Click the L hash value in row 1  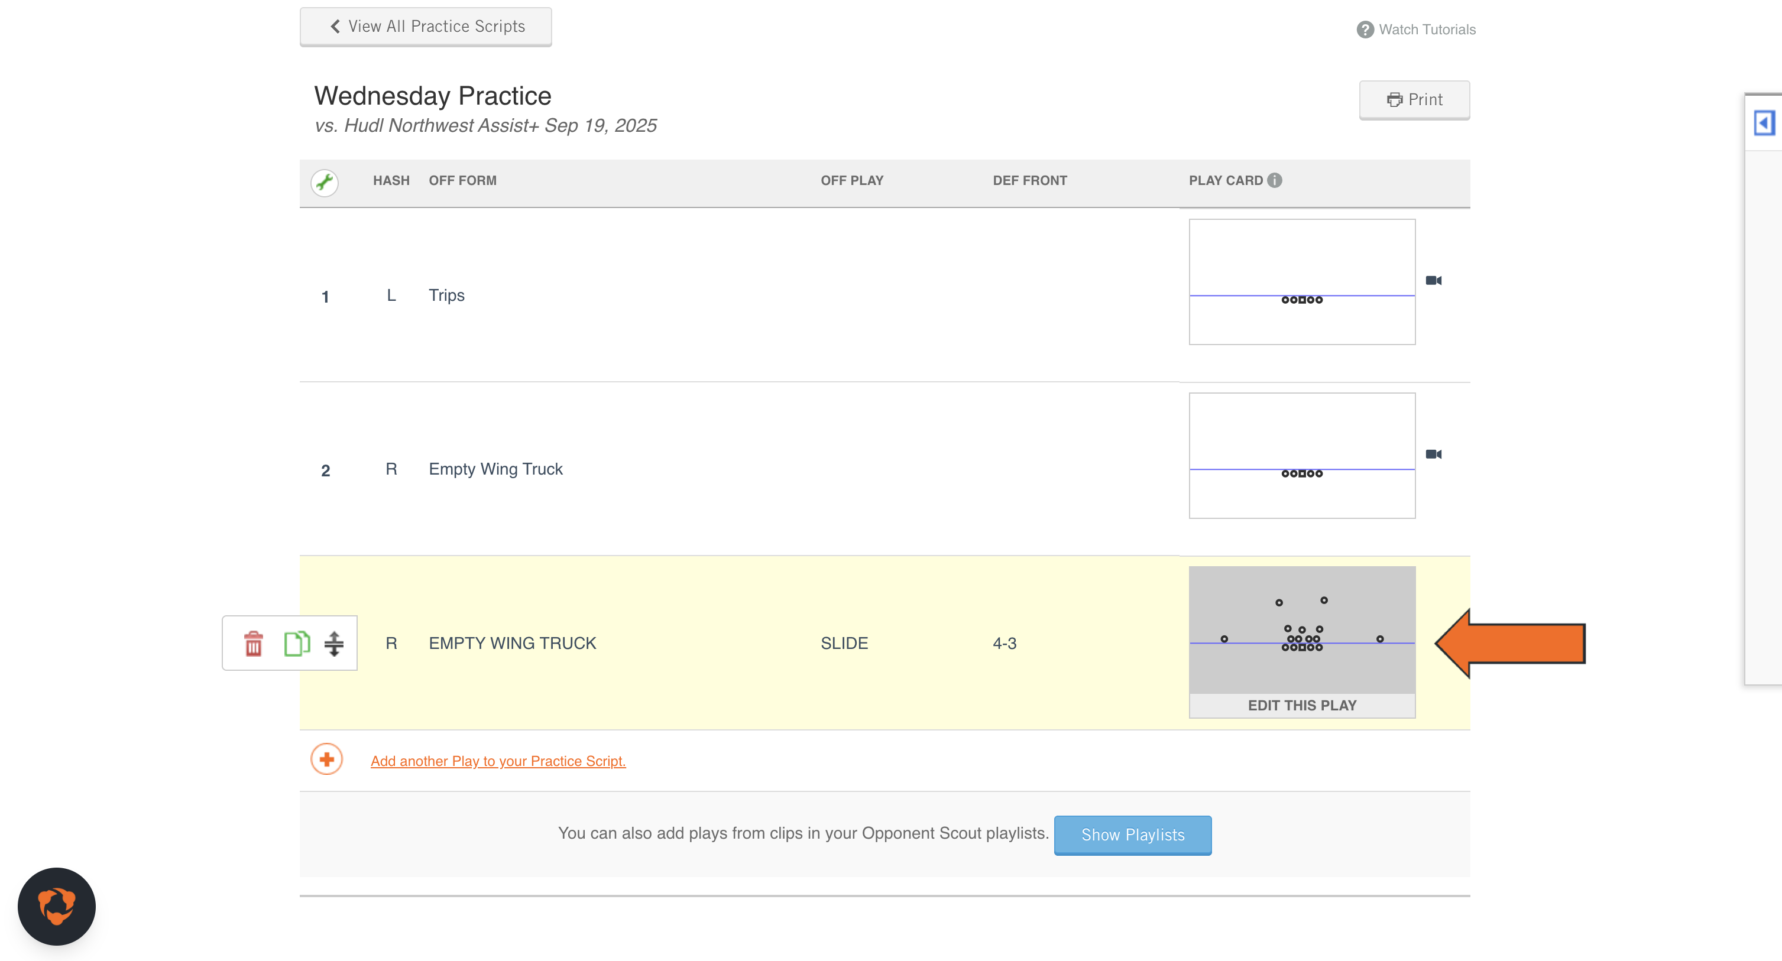point(391,295)
